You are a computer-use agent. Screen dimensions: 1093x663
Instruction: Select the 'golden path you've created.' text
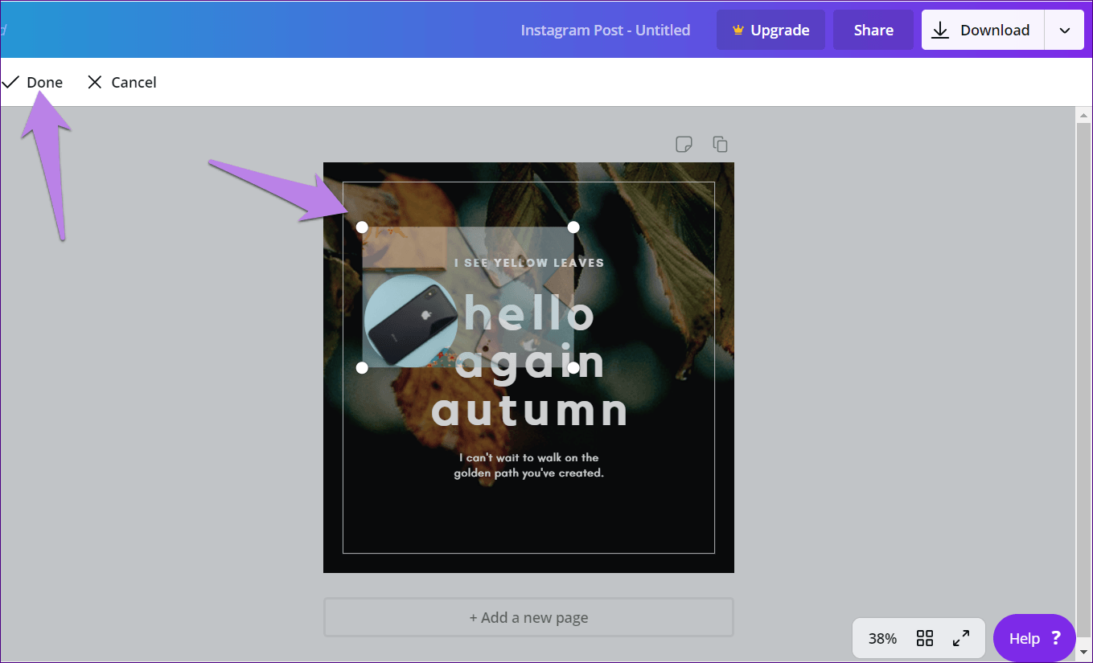tap(528, 473)
